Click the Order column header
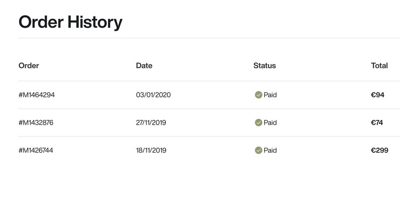 [x=29, y=65]
